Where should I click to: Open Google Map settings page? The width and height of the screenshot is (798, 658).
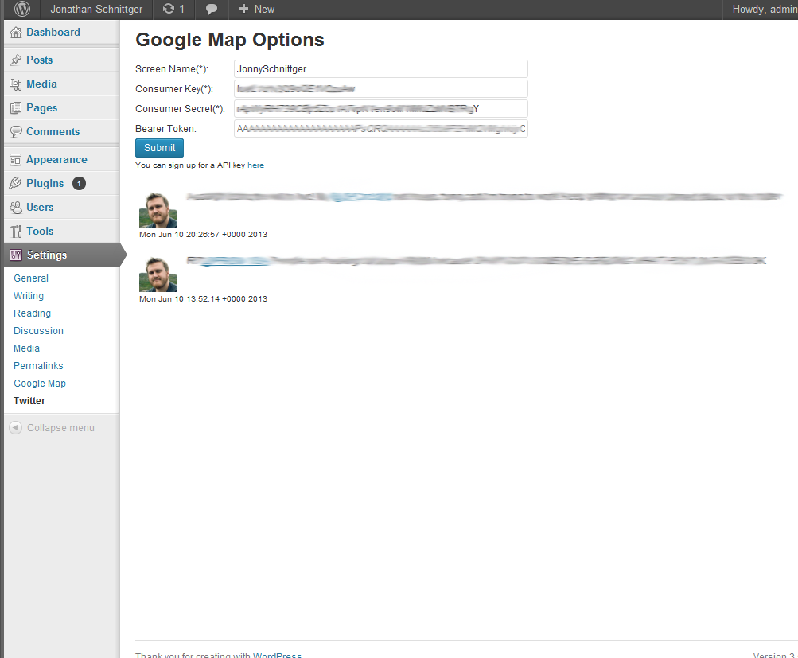pyautogui.click(x=40, y=384)
